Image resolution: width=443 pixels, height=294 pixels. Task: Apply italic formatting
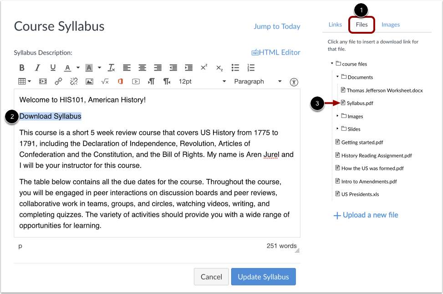(37, 68)
